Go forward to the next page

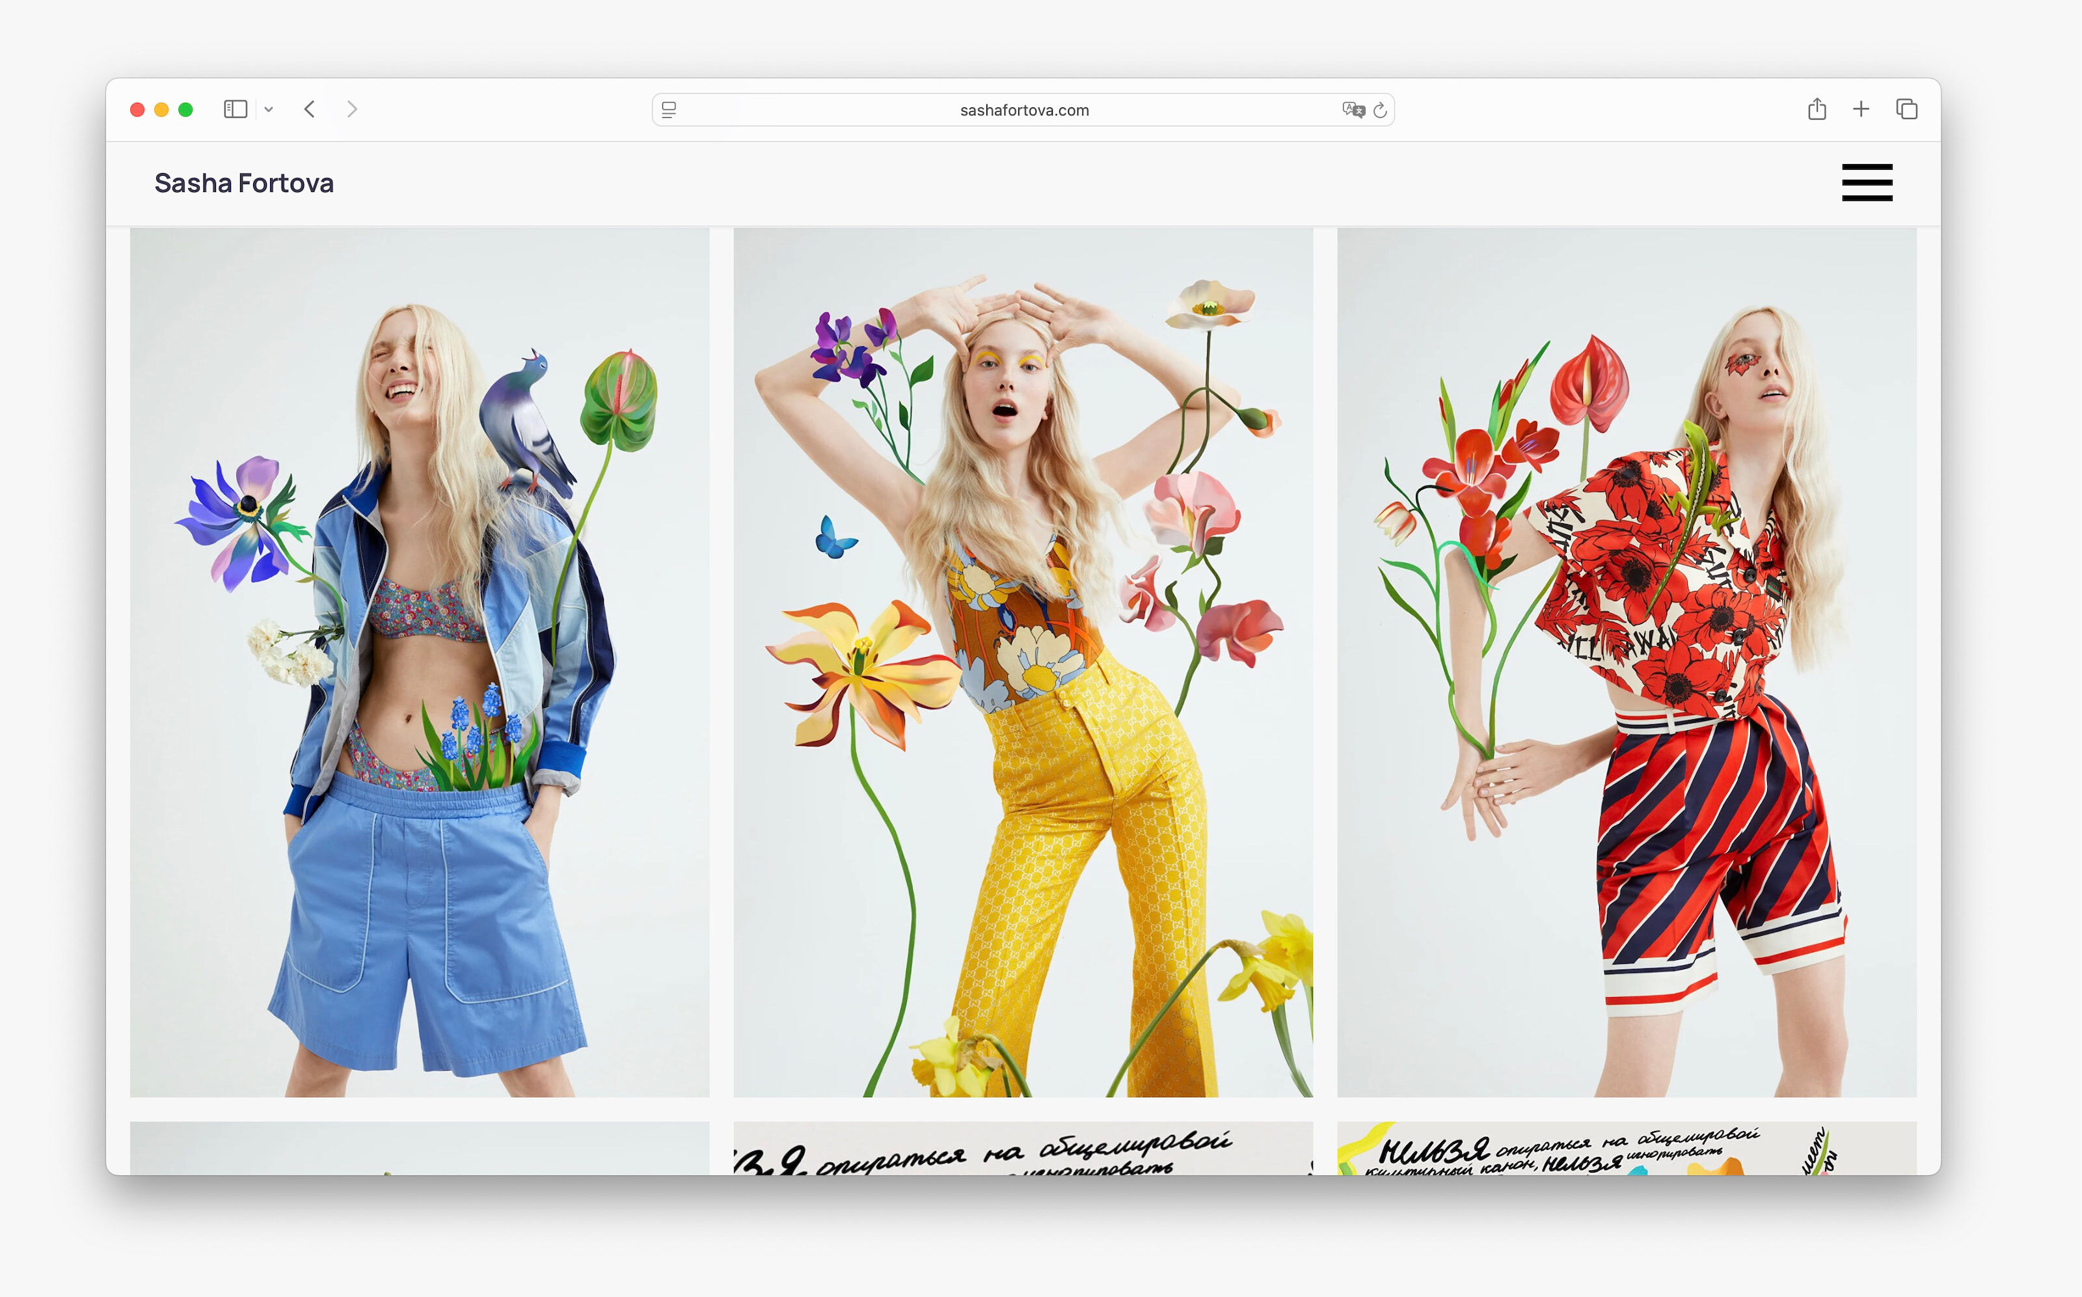(x=351, y=109)
